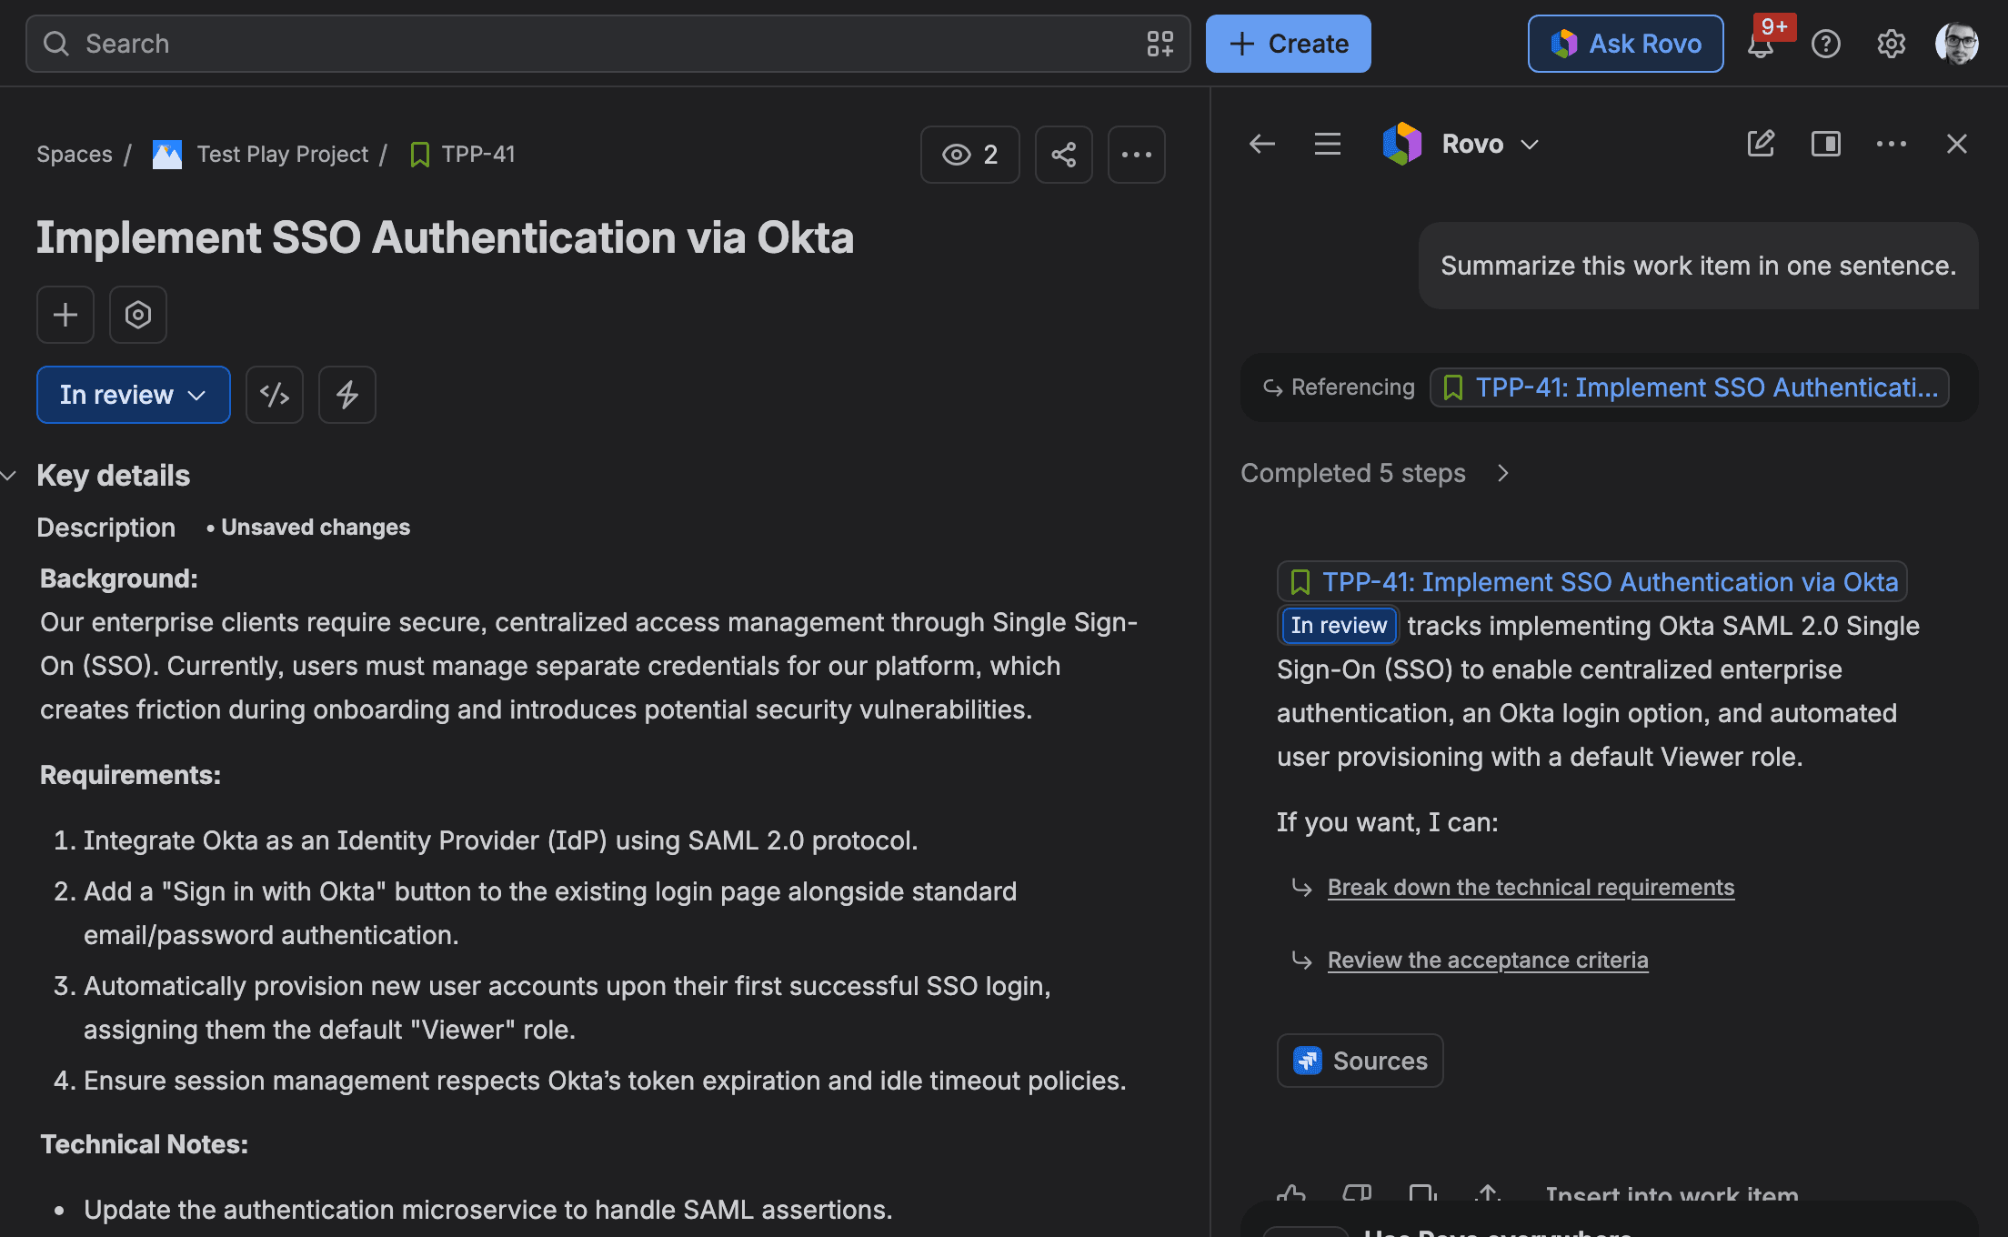Open referenced TPP-41 chip in Rovo
Screen dimensions: 2008x1237
pos(1690,387)
